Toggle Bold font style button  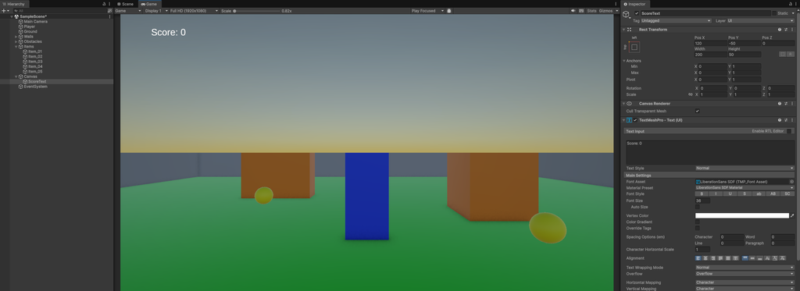pyautogui.click(x=702, y=193)
